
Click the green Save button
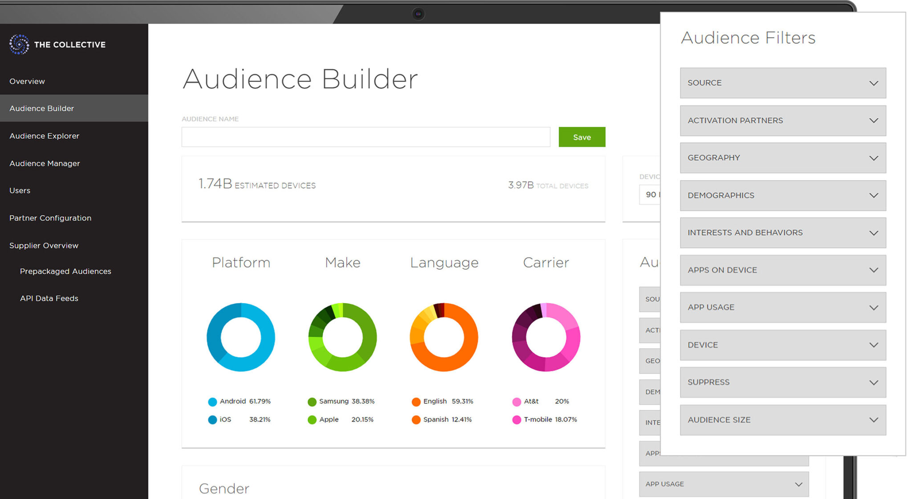tap(582, 137)
